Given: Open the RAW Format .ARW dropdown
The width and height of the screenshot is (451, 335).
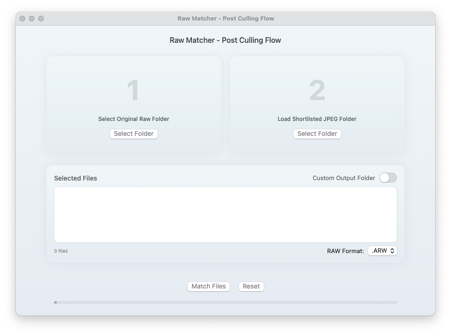Looking at the screenshot, I should click(x=383, y=251).
